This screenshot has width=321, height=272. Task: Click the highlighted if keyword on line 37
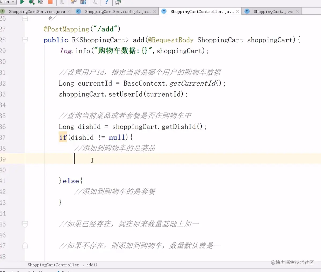pos(63,137)
